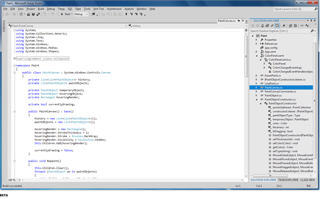Click Collapse All in Solution Explorer toolbar
Screen dimensions: 320x199
[267, 26]
